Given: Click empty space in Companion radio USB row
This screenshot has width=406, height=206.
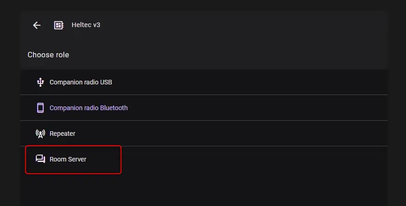Looking at the screenshot, I should (x=248, y=82).
